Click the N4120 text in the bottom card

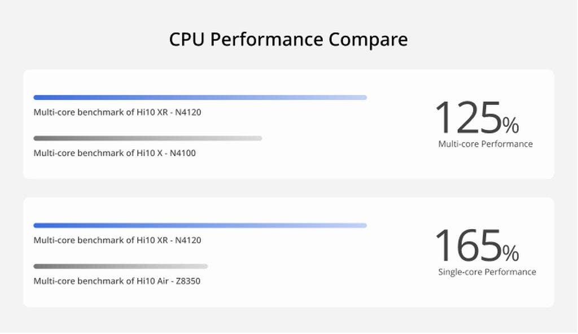188,240
